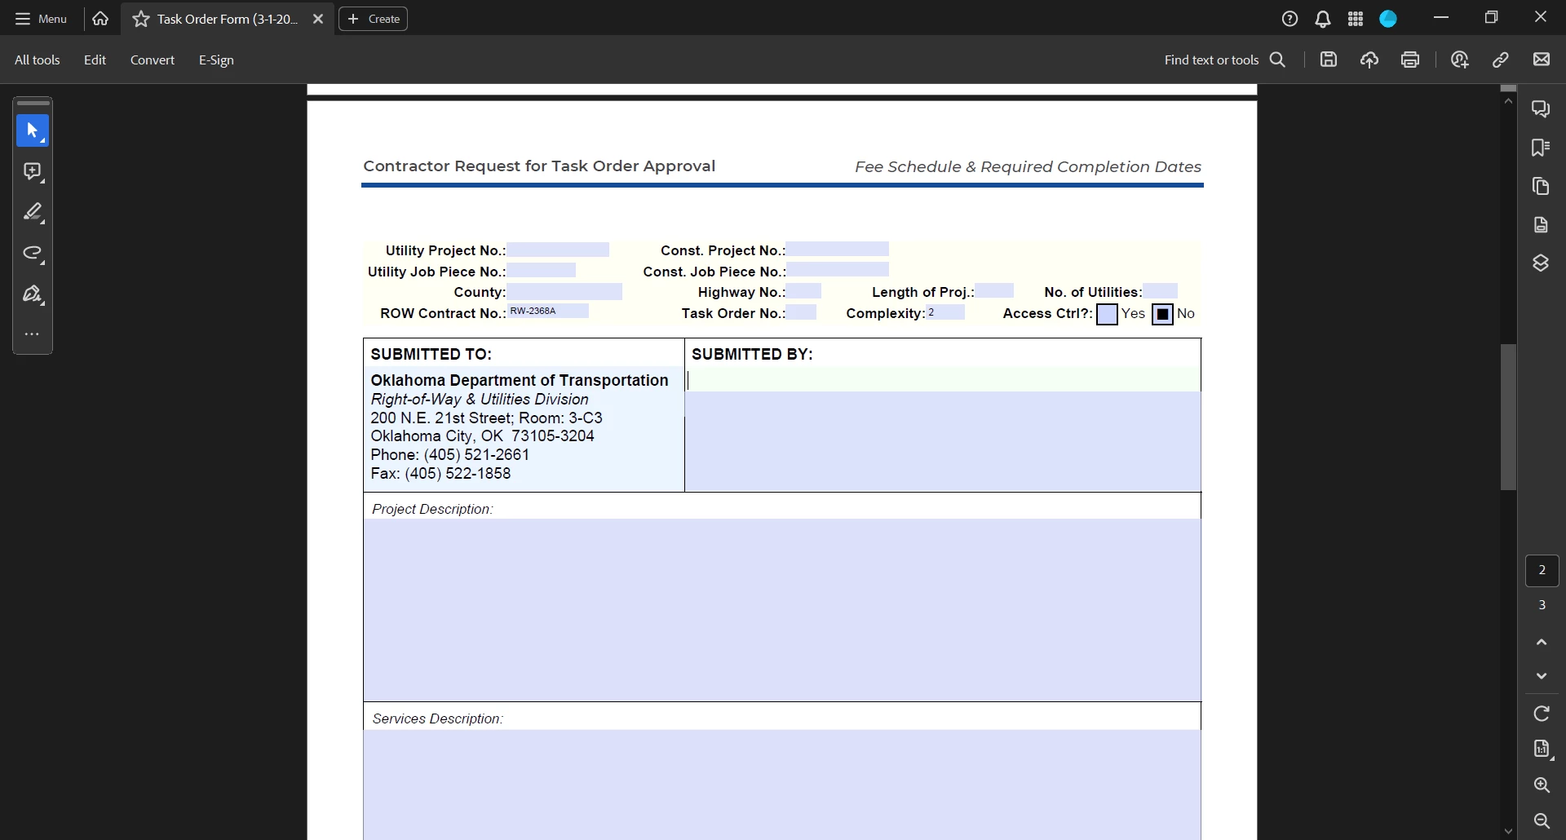Click the Const. Project No. field

(x=838, y=250)
